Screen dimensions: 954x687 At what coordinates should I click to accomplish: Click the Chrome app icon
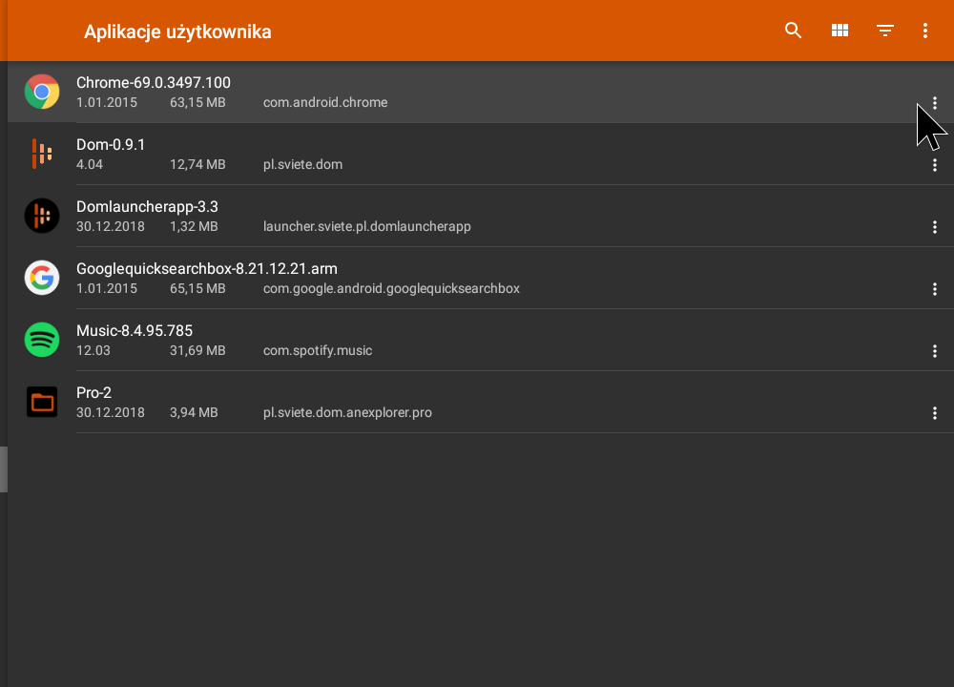point(42,92)
